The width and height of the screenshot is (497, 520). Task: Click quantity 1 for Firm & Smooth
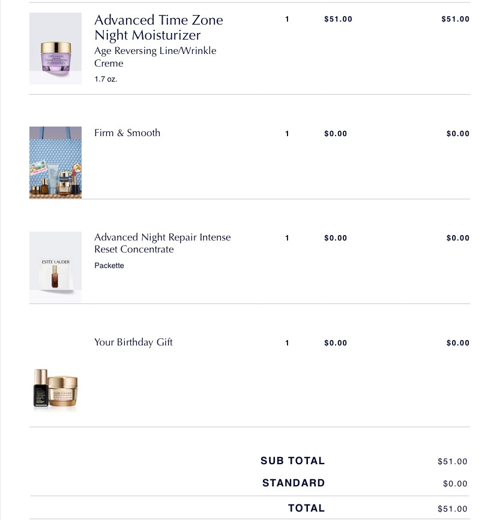287,134
